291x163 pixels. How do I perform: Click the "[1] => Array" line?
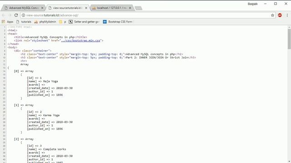tap(24, 105)
